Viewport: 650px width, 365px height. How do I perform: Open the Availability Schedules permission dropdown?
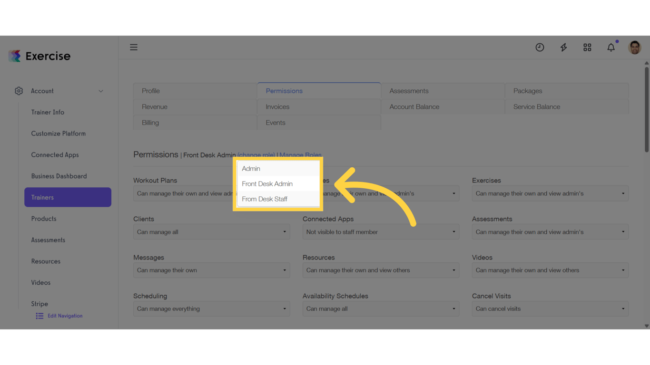tap(381, 309)
